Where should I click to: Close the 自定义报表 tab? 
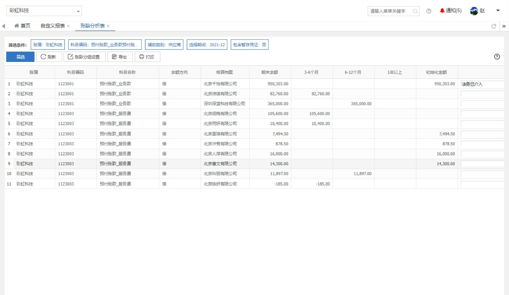68,26
